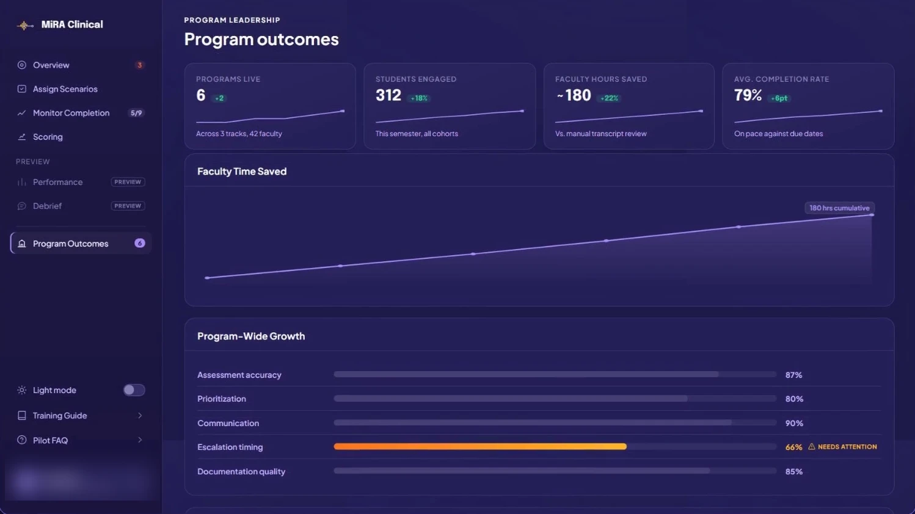Go to Assign Scenarios
The width and height of the screenshot is (915, 514).
pos(81,89)
